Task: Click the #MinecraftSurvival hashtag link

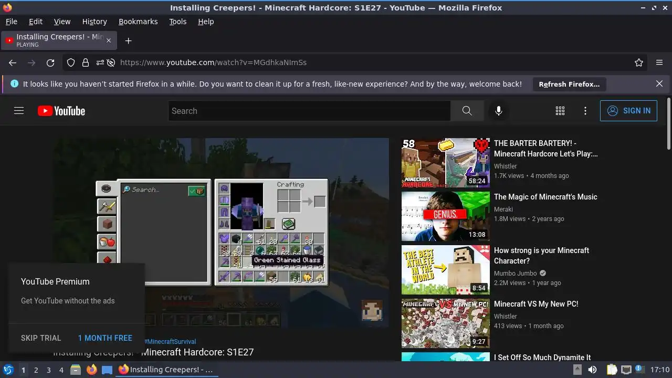Action: point(170,341)
